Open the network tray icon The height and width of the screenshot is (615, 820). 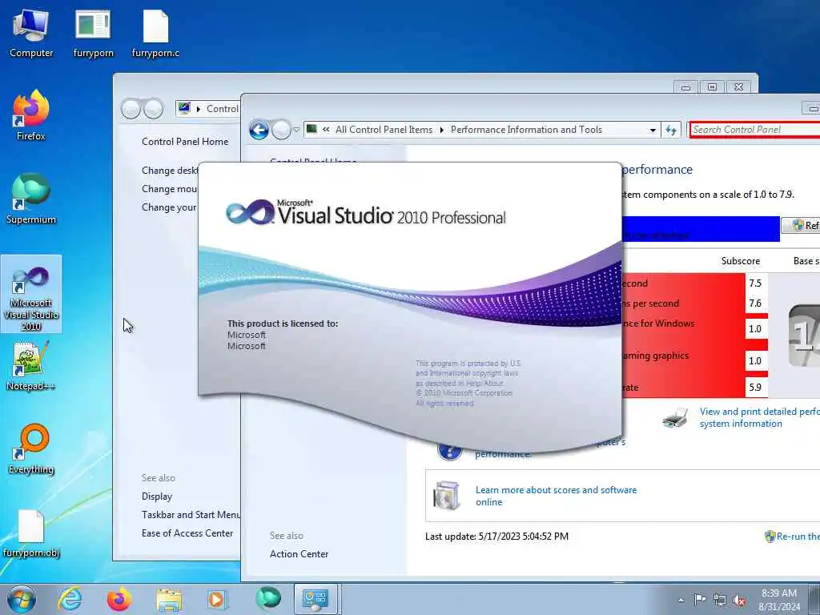click(720, 600)
